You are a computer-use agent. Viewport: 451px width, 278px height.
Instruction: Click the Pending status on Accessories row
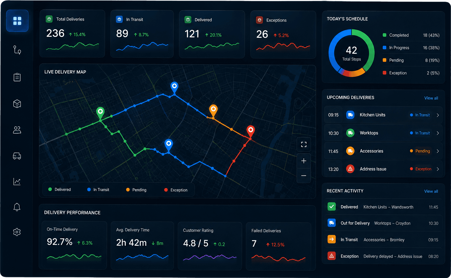tap(420, 151)
